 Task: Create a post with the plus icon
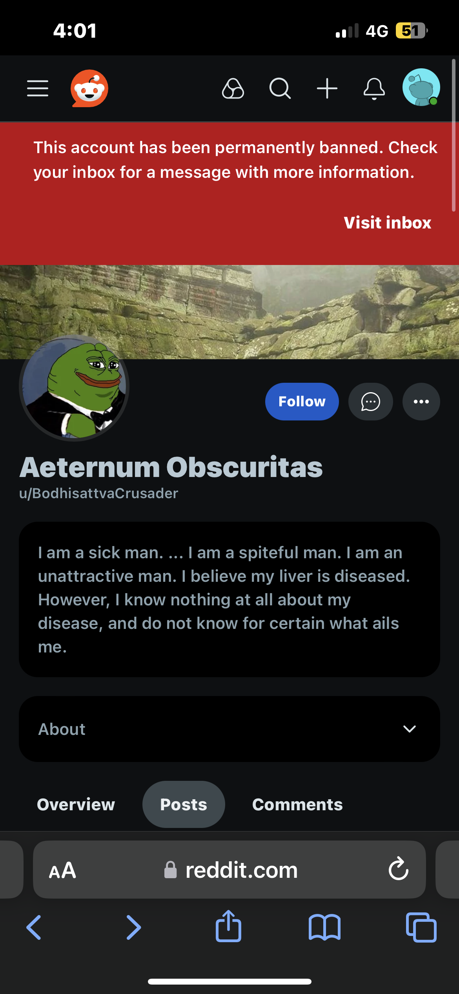(327, 88)
